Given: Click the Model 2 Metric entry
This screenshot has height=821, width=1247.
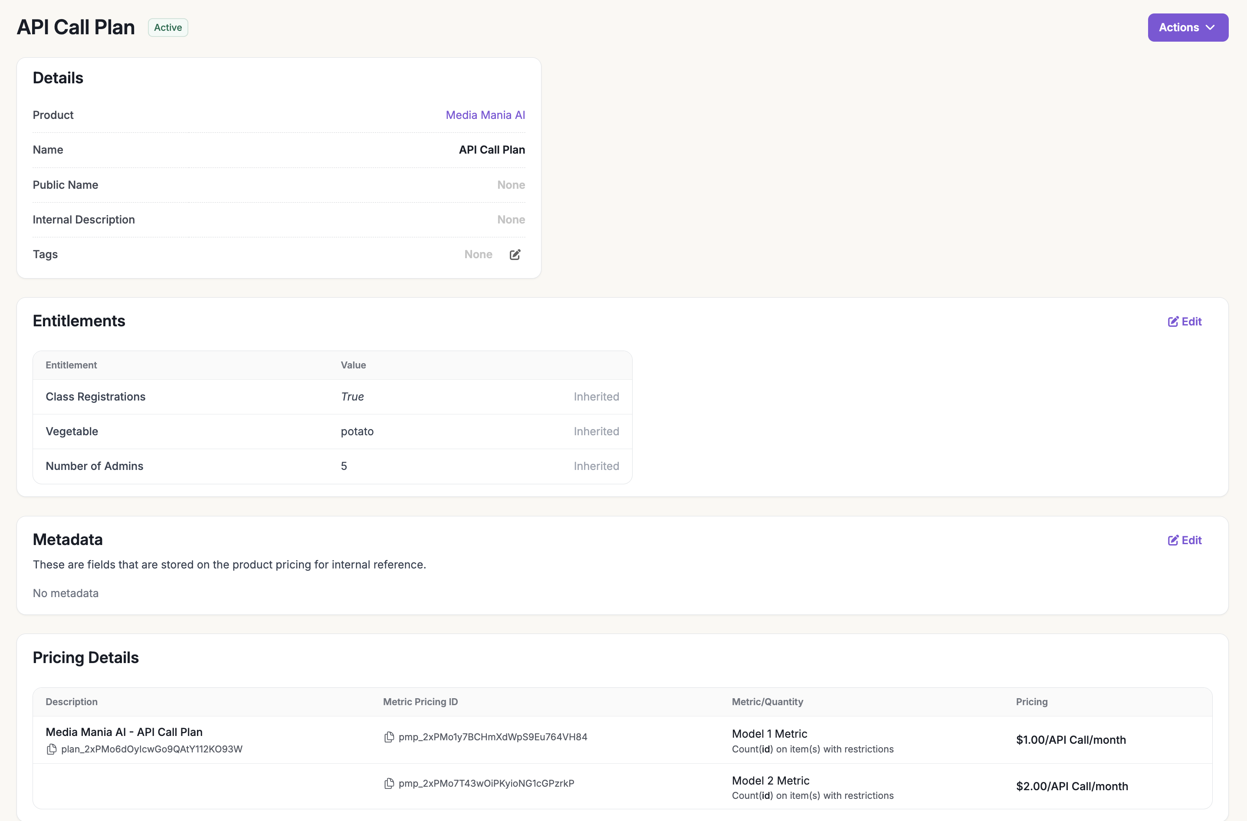Looking at the screenshot, I should coord(770,781).
